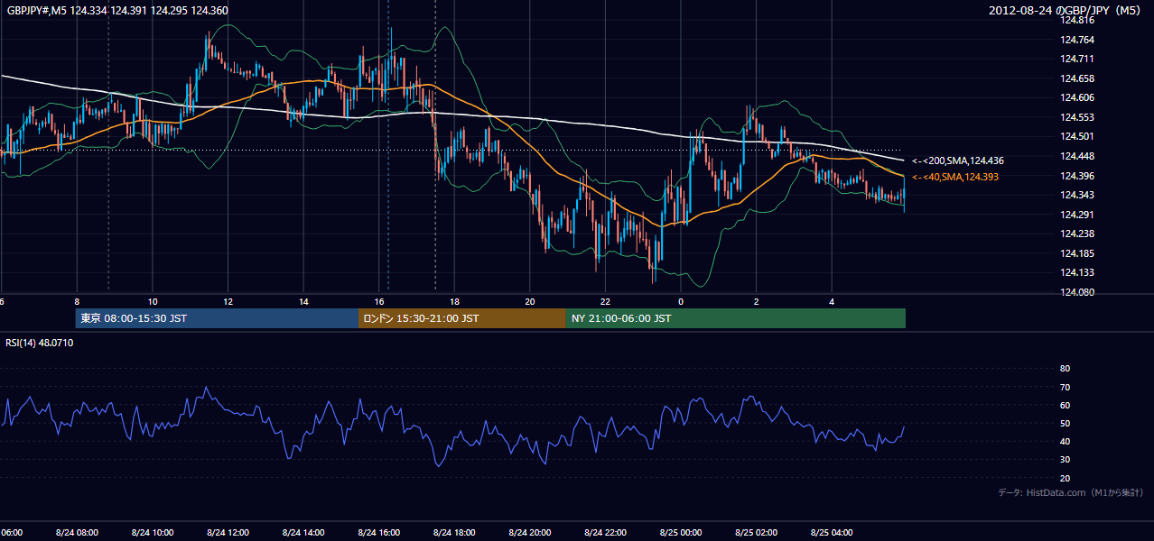Click RSI axis level 30
This screenshot has height=541, width=1154.
[1065, 460]
